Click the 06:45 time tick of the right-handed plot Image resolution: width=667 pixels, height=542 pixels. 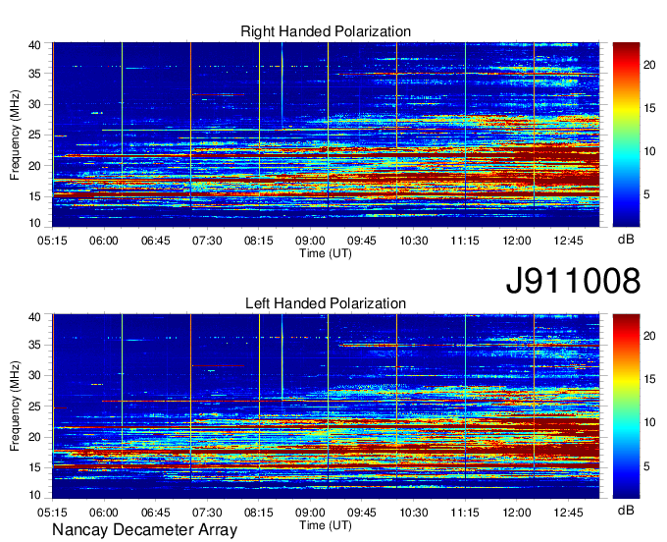pyautogui.click(x=155, y=241)
